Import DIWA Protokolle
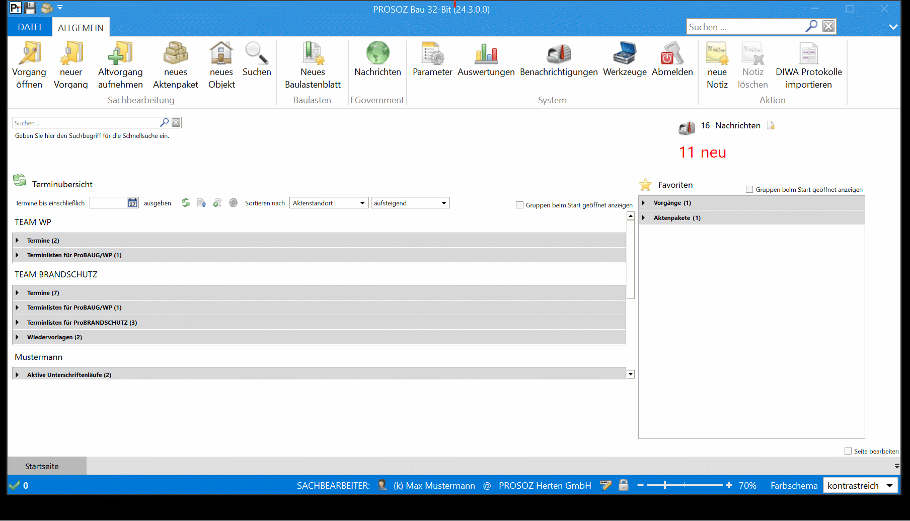 tap(809, 65)
